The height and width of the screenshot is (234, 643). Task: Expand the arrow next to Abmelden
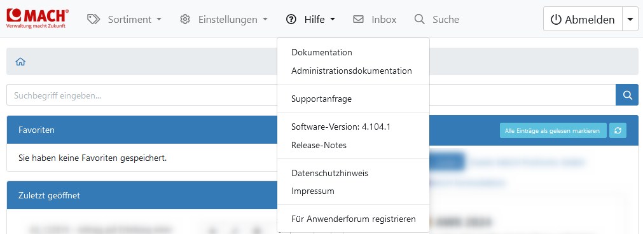(x=630, y=19)
